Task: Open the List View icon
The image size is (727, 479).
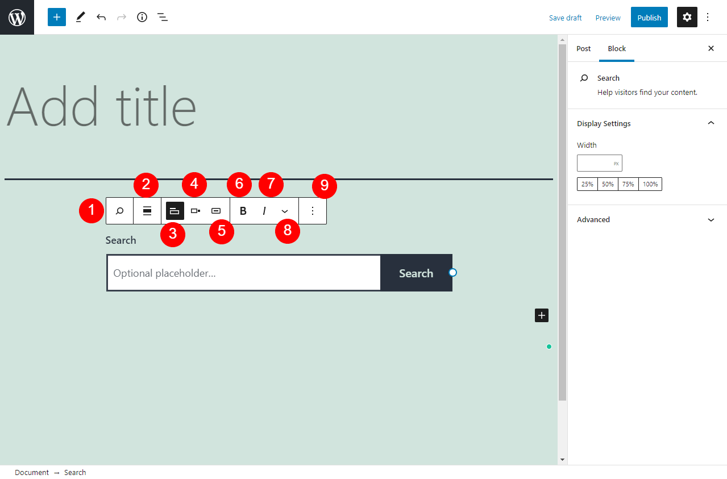Action: point(163,17)
